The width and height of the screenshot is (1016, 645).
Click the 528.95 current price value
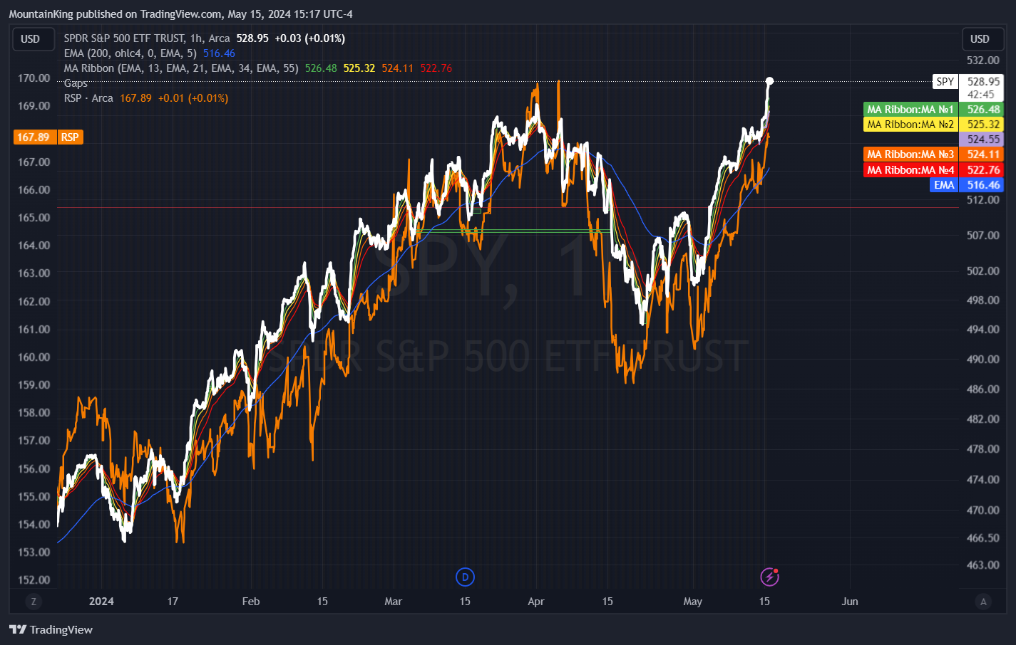(x=252, y=38)
